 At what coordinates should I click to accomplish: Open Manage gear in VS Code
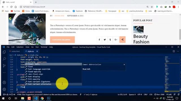tap(4, 89)
